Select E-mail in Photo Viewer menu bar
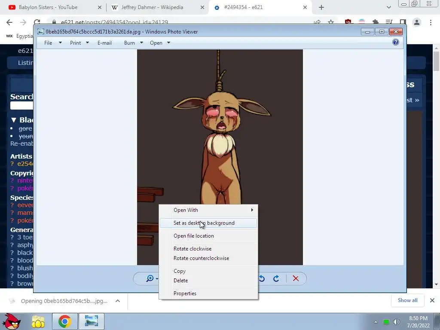Viewport: 440px width, 330px height. 105,43
